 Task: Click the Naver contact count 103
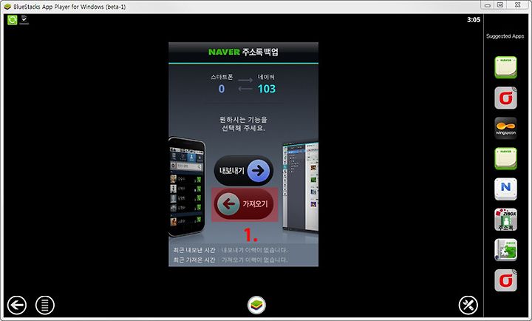pos(267,89)
